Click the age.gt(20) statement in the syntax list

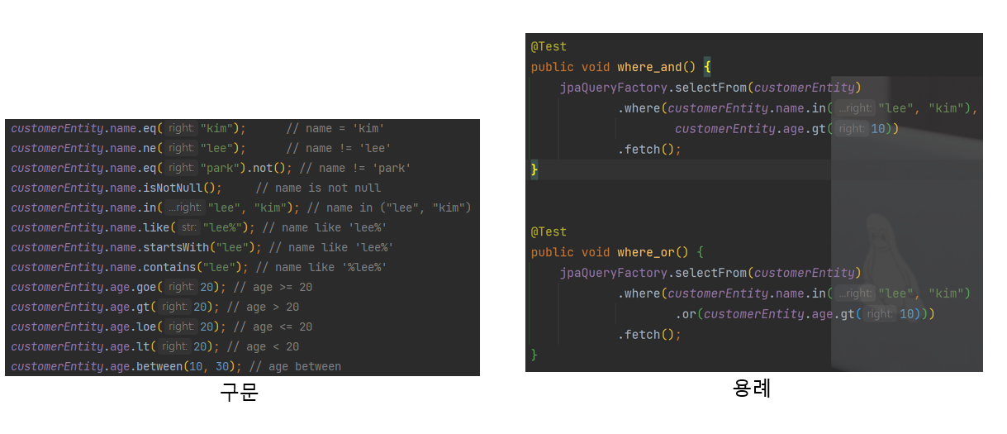(x=115, y=307)
